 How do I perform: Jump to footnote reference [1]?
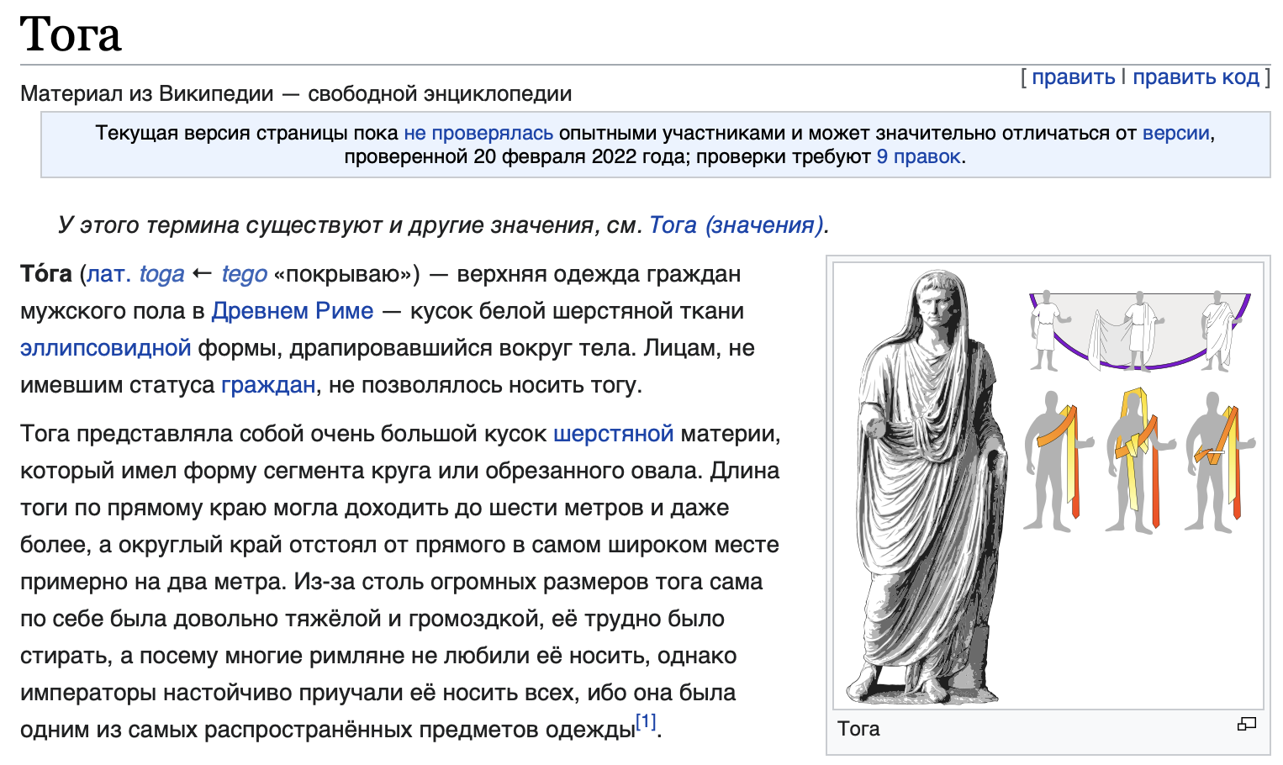click(646, 721)
